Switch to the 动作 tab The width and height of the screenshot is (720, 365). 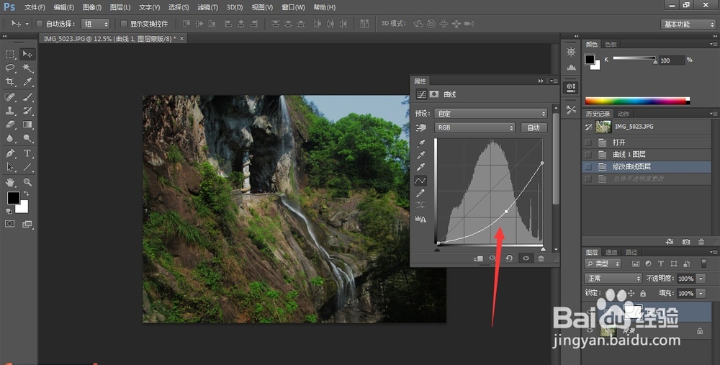point(623,114)
